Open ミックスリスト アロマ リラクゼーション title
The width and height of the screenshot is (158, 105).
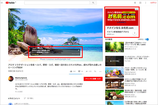(137, 57)
